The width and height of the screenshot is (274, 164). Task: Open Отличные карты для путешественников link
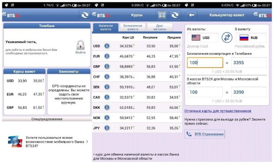[x=218, y=111]
